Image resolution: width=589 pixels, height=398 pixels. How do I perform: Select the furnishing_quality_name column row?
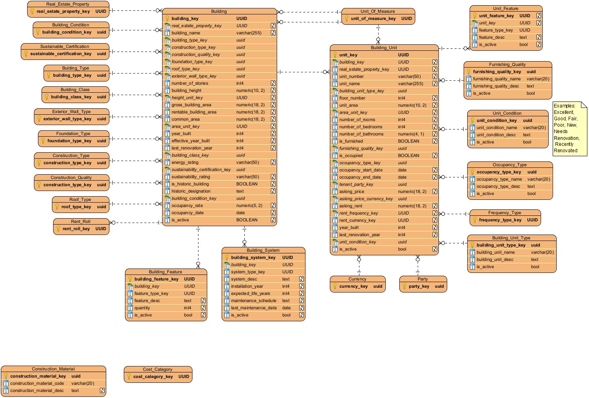pos(507,79)
